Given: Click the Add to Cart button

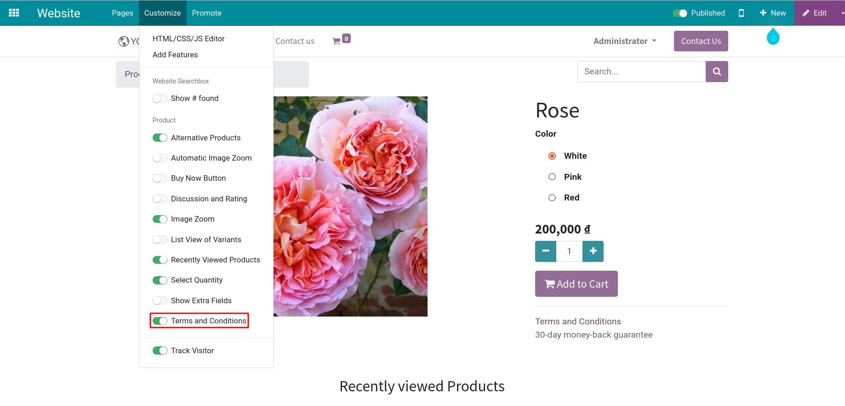Looking at the screenshot, I should (576, 284).
